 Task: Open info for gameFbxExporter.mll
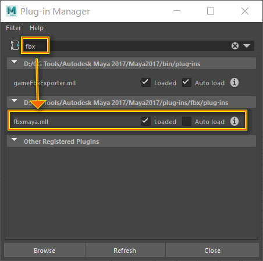coord(234,82)
